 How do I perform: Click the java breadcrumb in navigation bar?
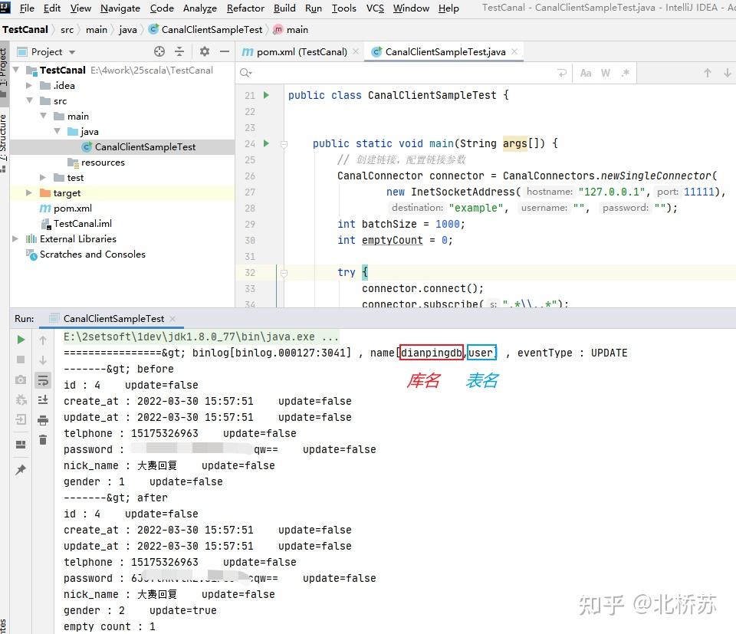pyautogui.click(x=128, y=29)
